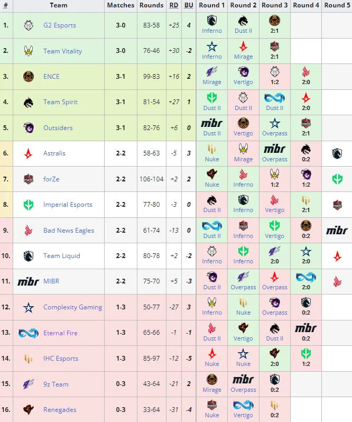Click the Complexity Gaming star logo in row 12
The height and width of the screenshot is (422, 352).
(x=29, y=307)
